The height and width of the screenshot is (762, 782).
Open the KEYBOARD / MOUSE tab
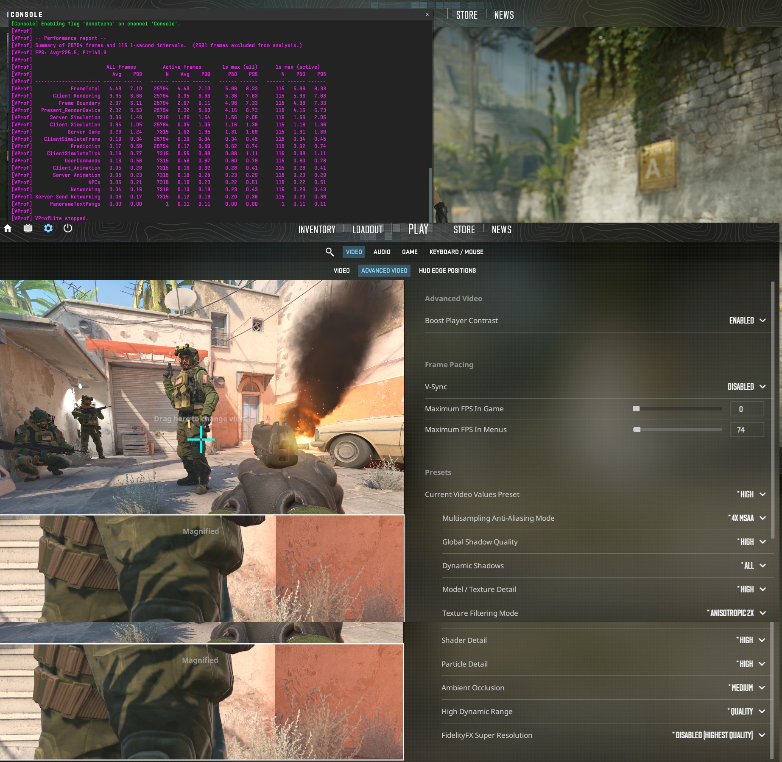tap(456, 252)
